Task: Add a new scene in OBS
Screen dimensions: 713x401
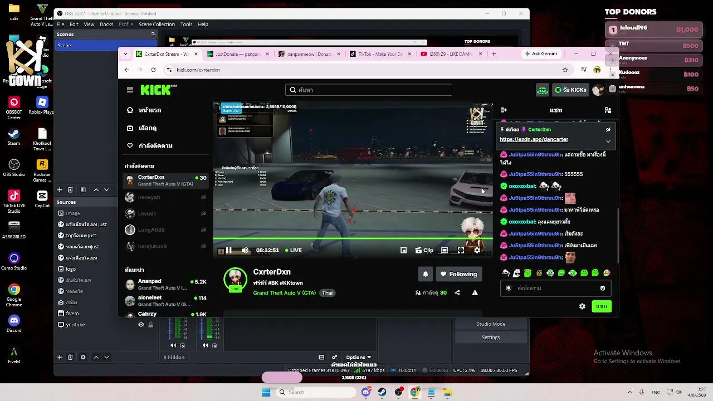Action: [x=60, y=190]
